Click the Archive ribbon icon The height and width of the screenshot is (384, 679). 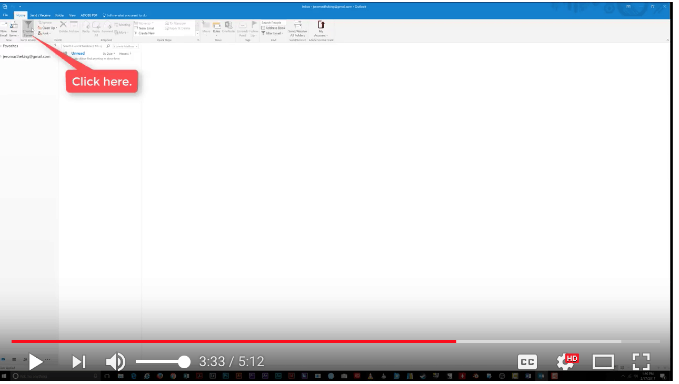click(x=74, y=27)
